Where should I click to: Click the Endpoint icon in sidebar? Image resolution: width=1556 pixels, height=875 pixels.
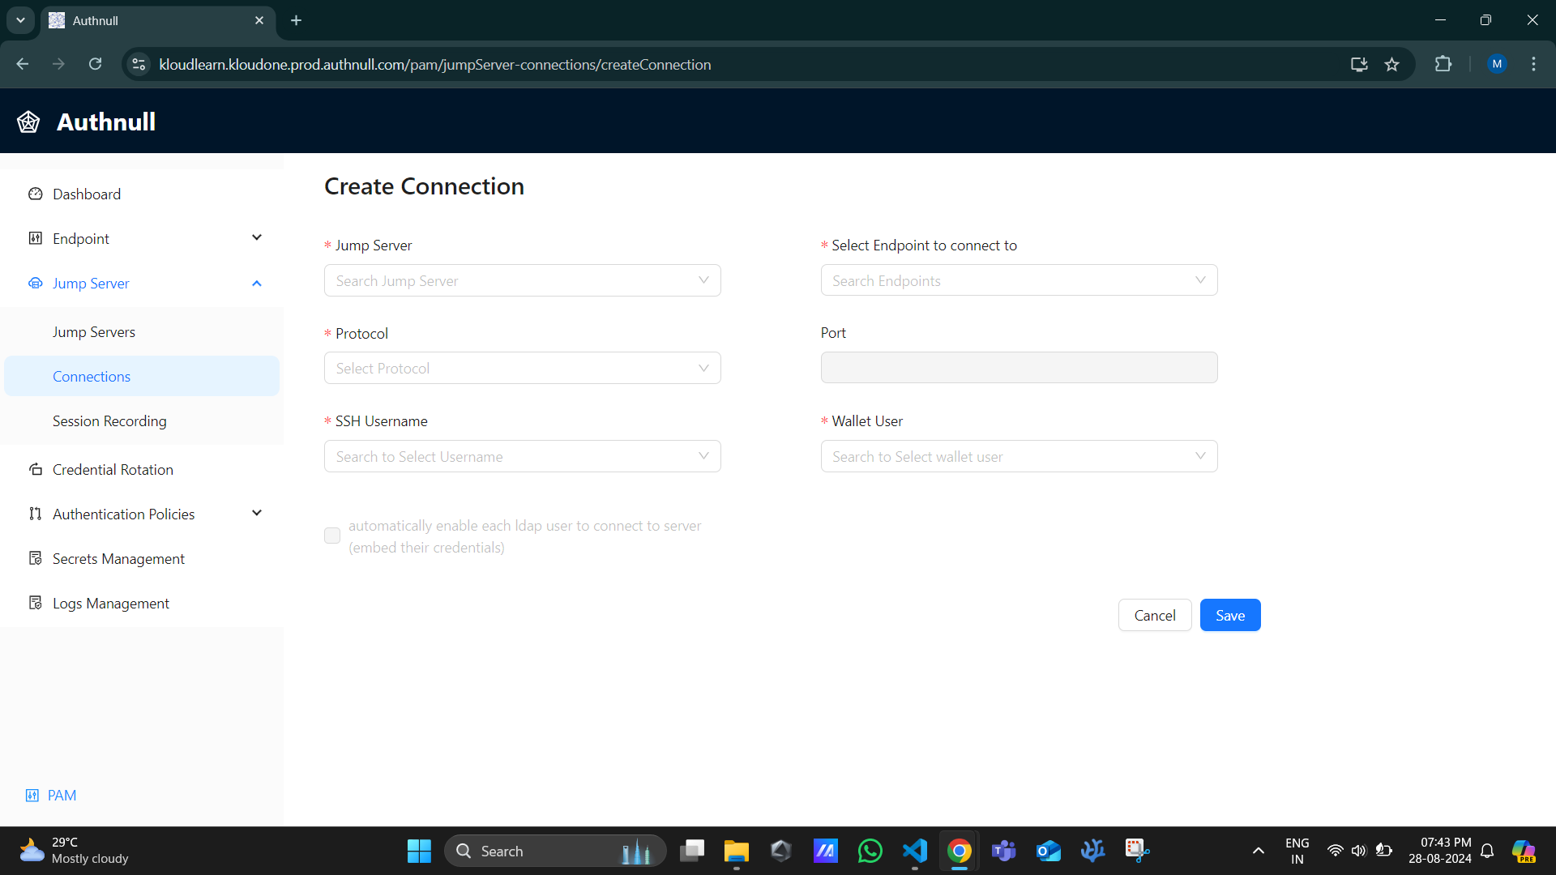pos(34,238)
